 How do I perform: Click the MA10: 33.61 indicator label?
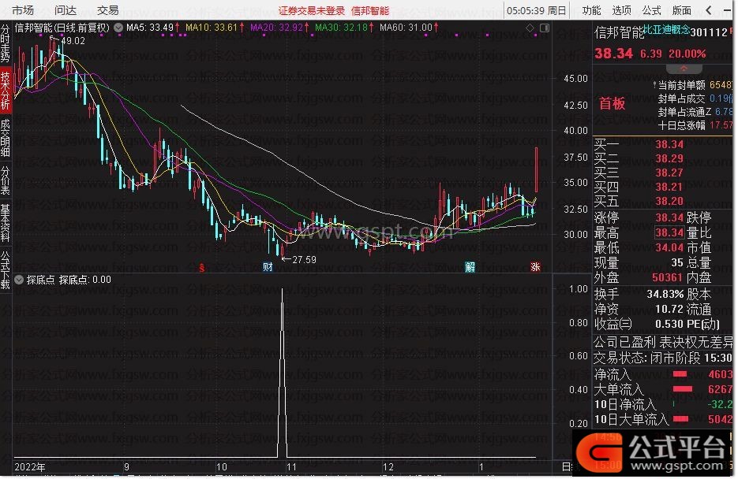(x=215, y=28)
